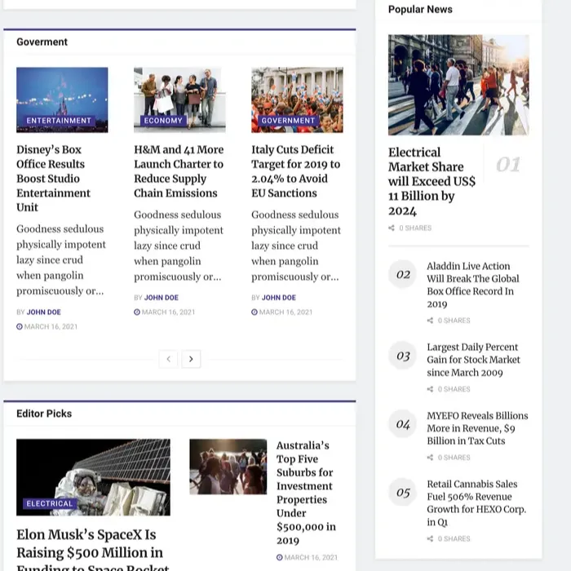Click share icon under Retail Cannabis Sales article
Image resolution: width=571 pixels, height=571 pixels.
[431, 539]
